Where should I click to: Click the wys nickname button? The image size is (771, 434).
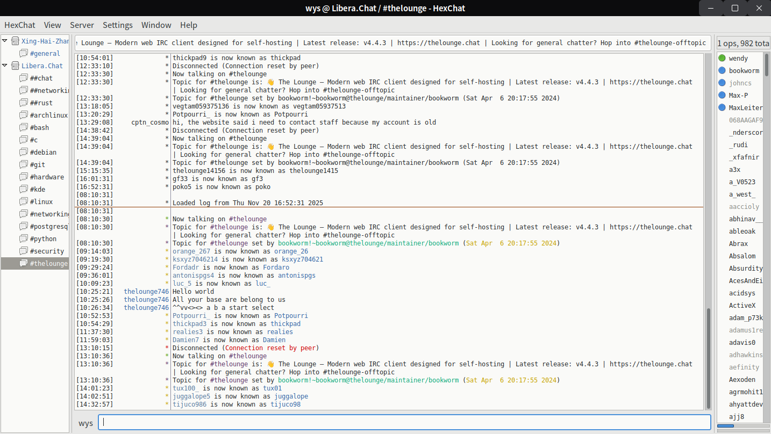tap(85, 423)
